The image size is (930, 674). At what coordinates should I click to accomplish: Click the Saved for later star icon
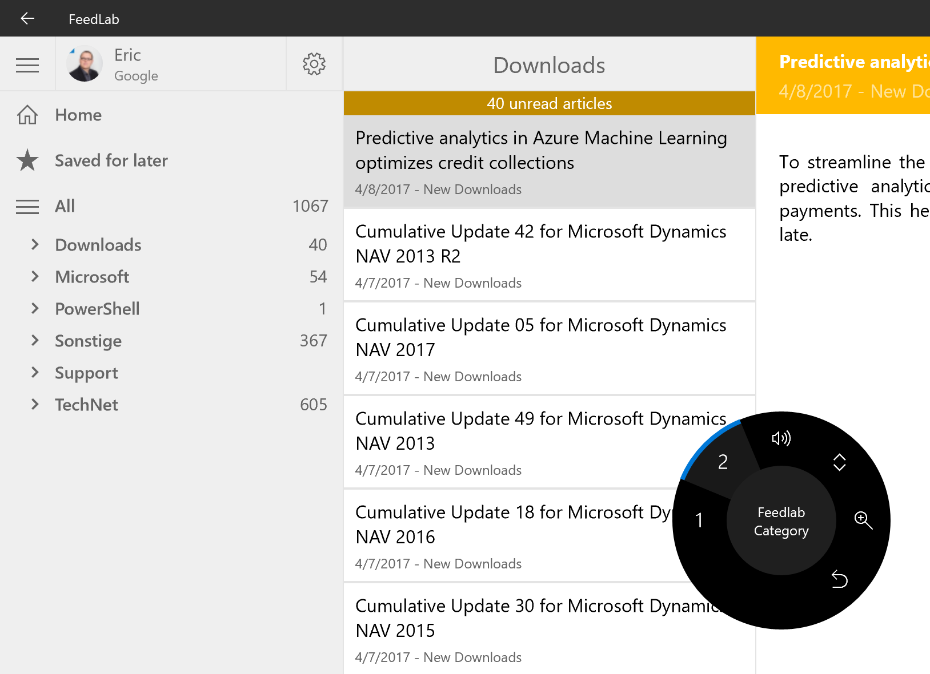(27, 160)
